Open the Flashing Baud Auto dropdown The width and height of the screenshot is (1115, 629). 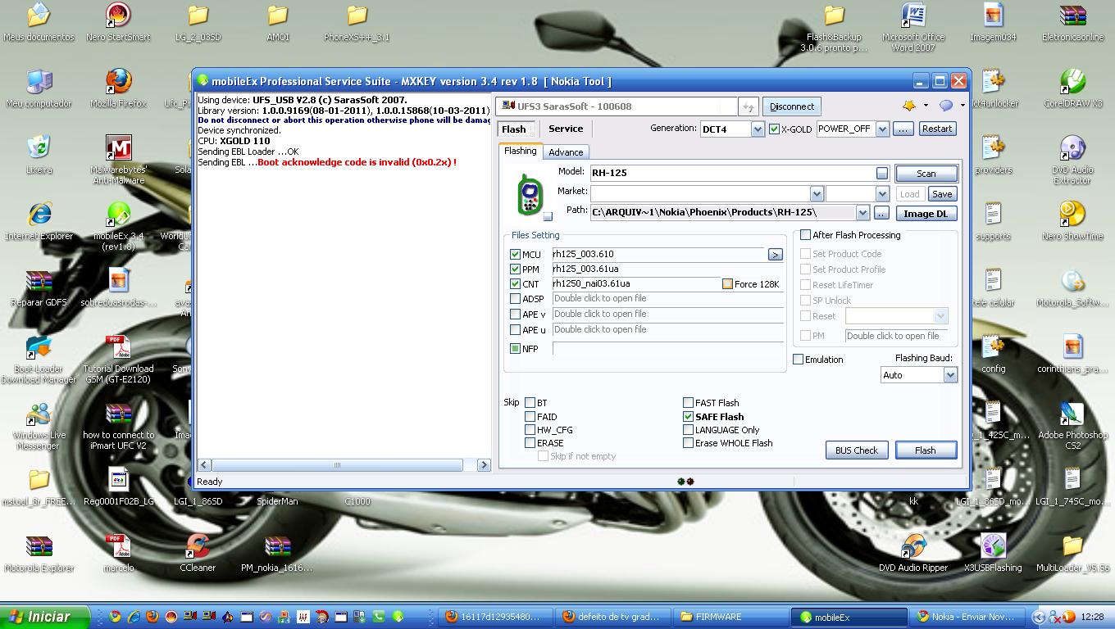(950, 375)
